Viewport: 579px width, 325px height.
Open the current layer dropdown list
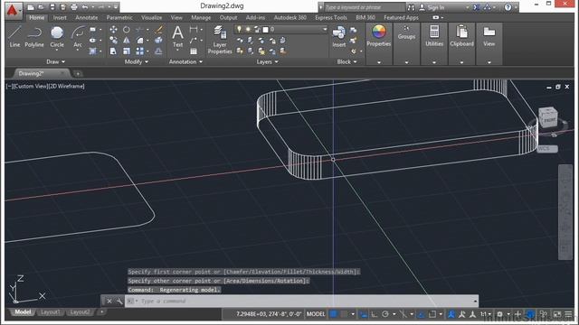[325, 29]
